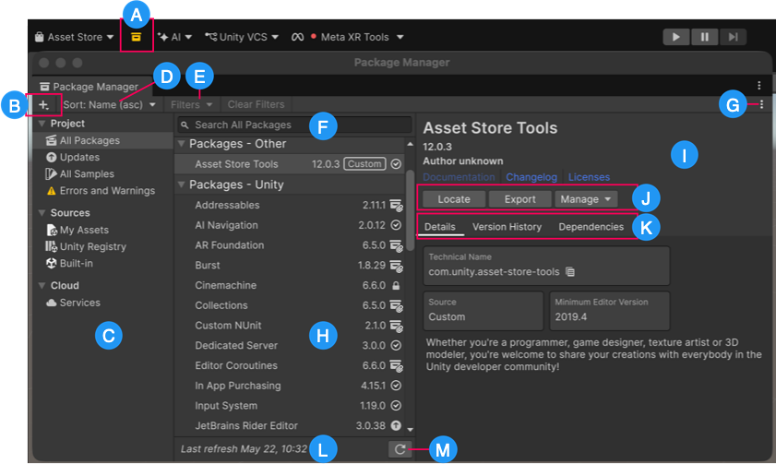This screenshot has width=776, height=464.
Task: Click the Locate button
Action: coord(454,199)
